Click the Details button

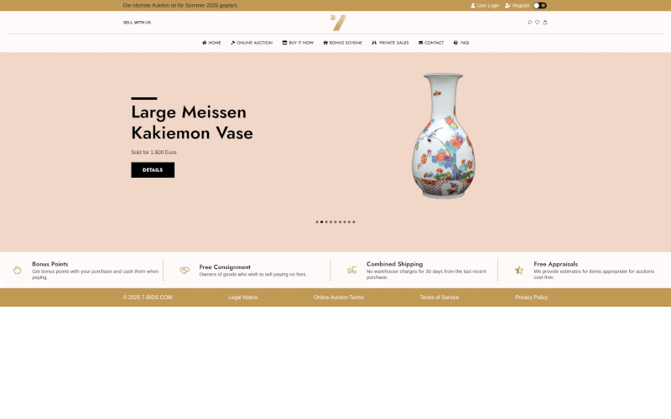click(153, 170)
